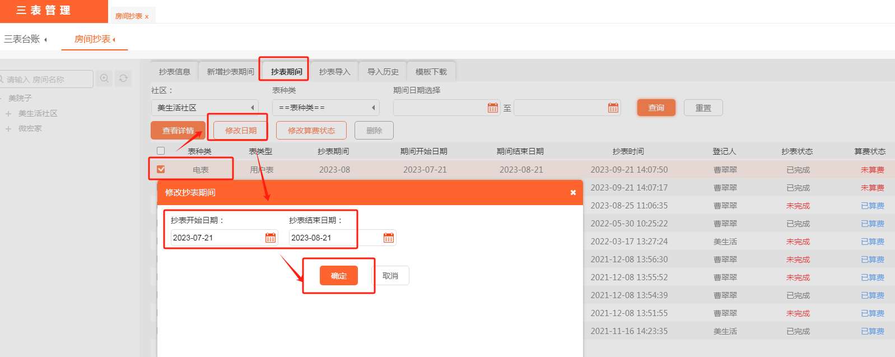Switch to the 抄表导入 tab

coord(334,72)
